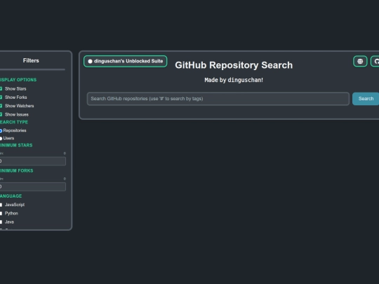This screenshot has height=284, width=379.
Task: Open the globe website icon button
Action: tap(360, 61)
